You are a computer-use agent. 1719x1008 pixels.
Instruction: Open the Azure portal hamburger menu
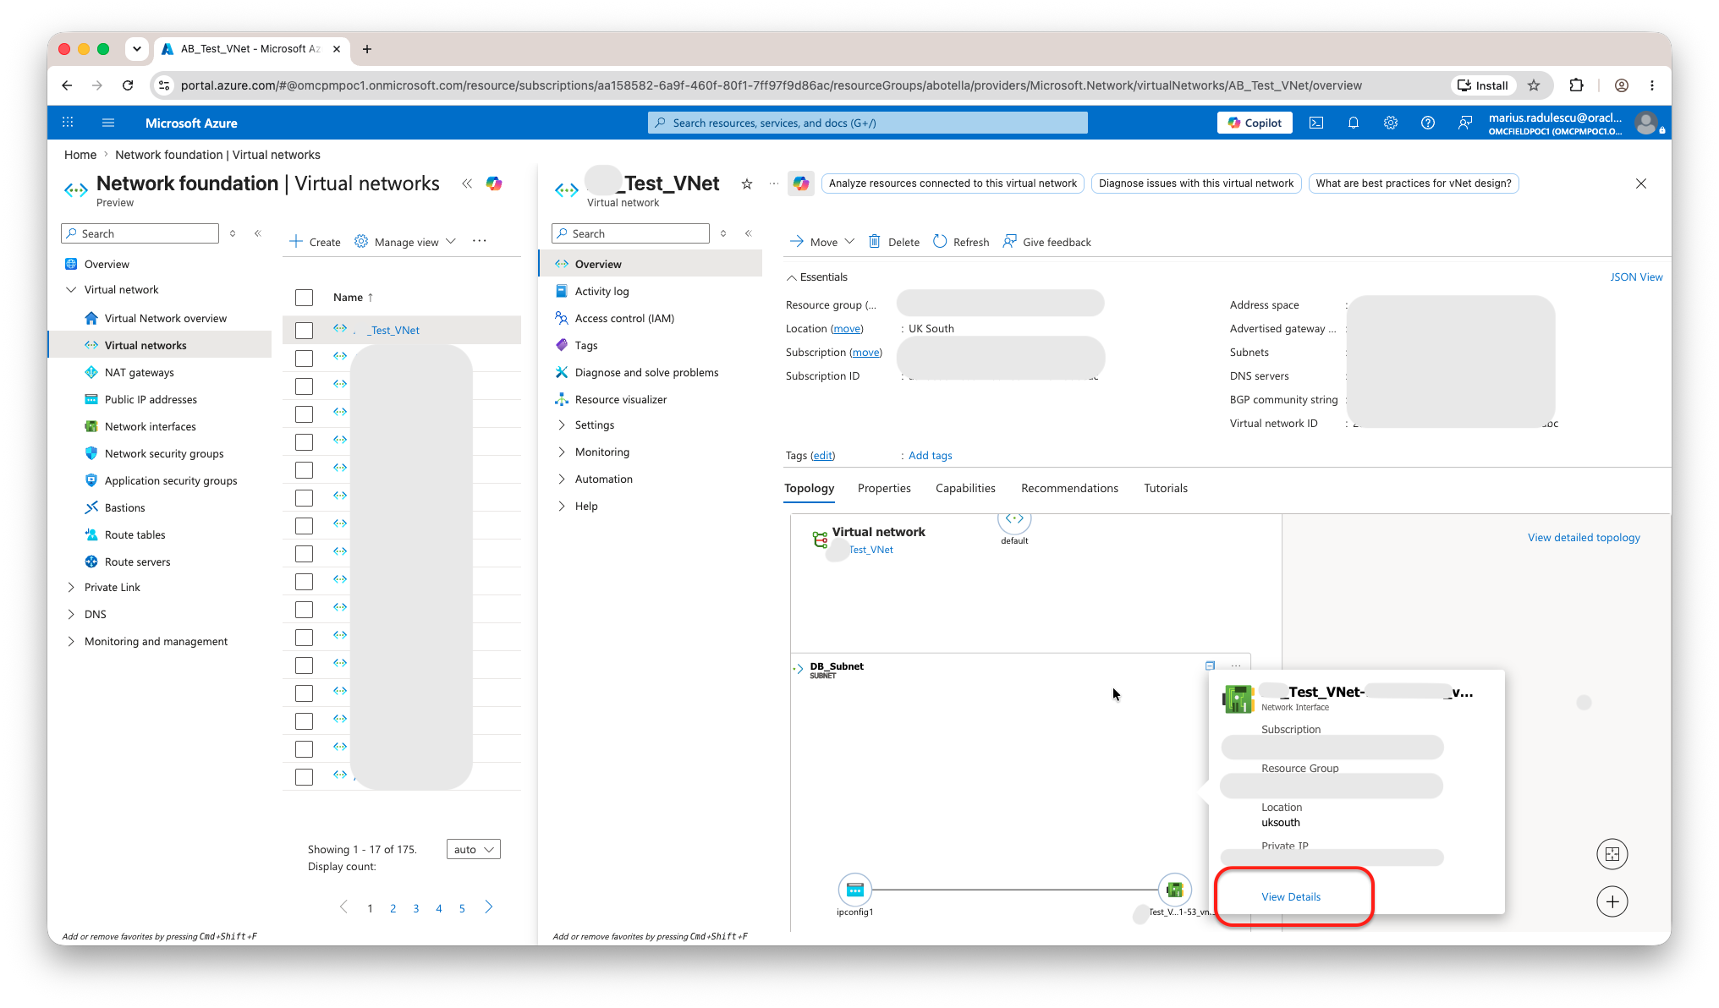coord(108,123)
